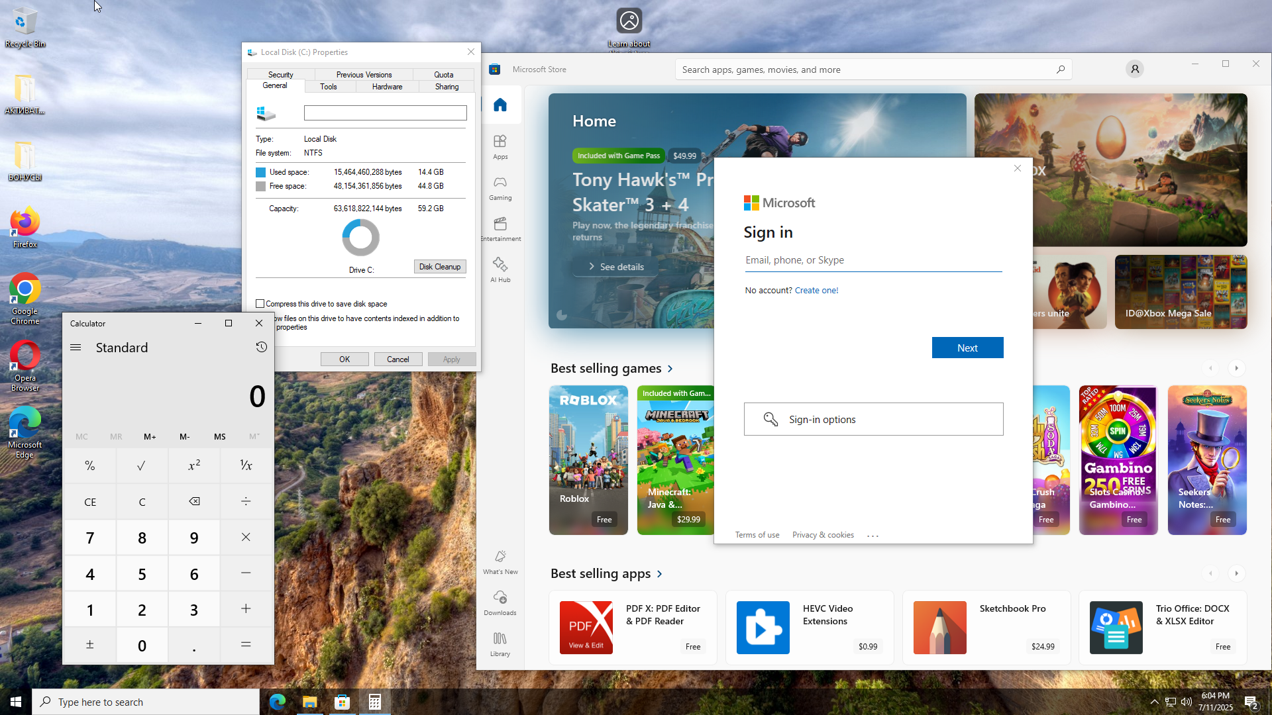
Task: Switch to Tools tab in Properties
Action: pyautogui.click(x=329, y=87)
